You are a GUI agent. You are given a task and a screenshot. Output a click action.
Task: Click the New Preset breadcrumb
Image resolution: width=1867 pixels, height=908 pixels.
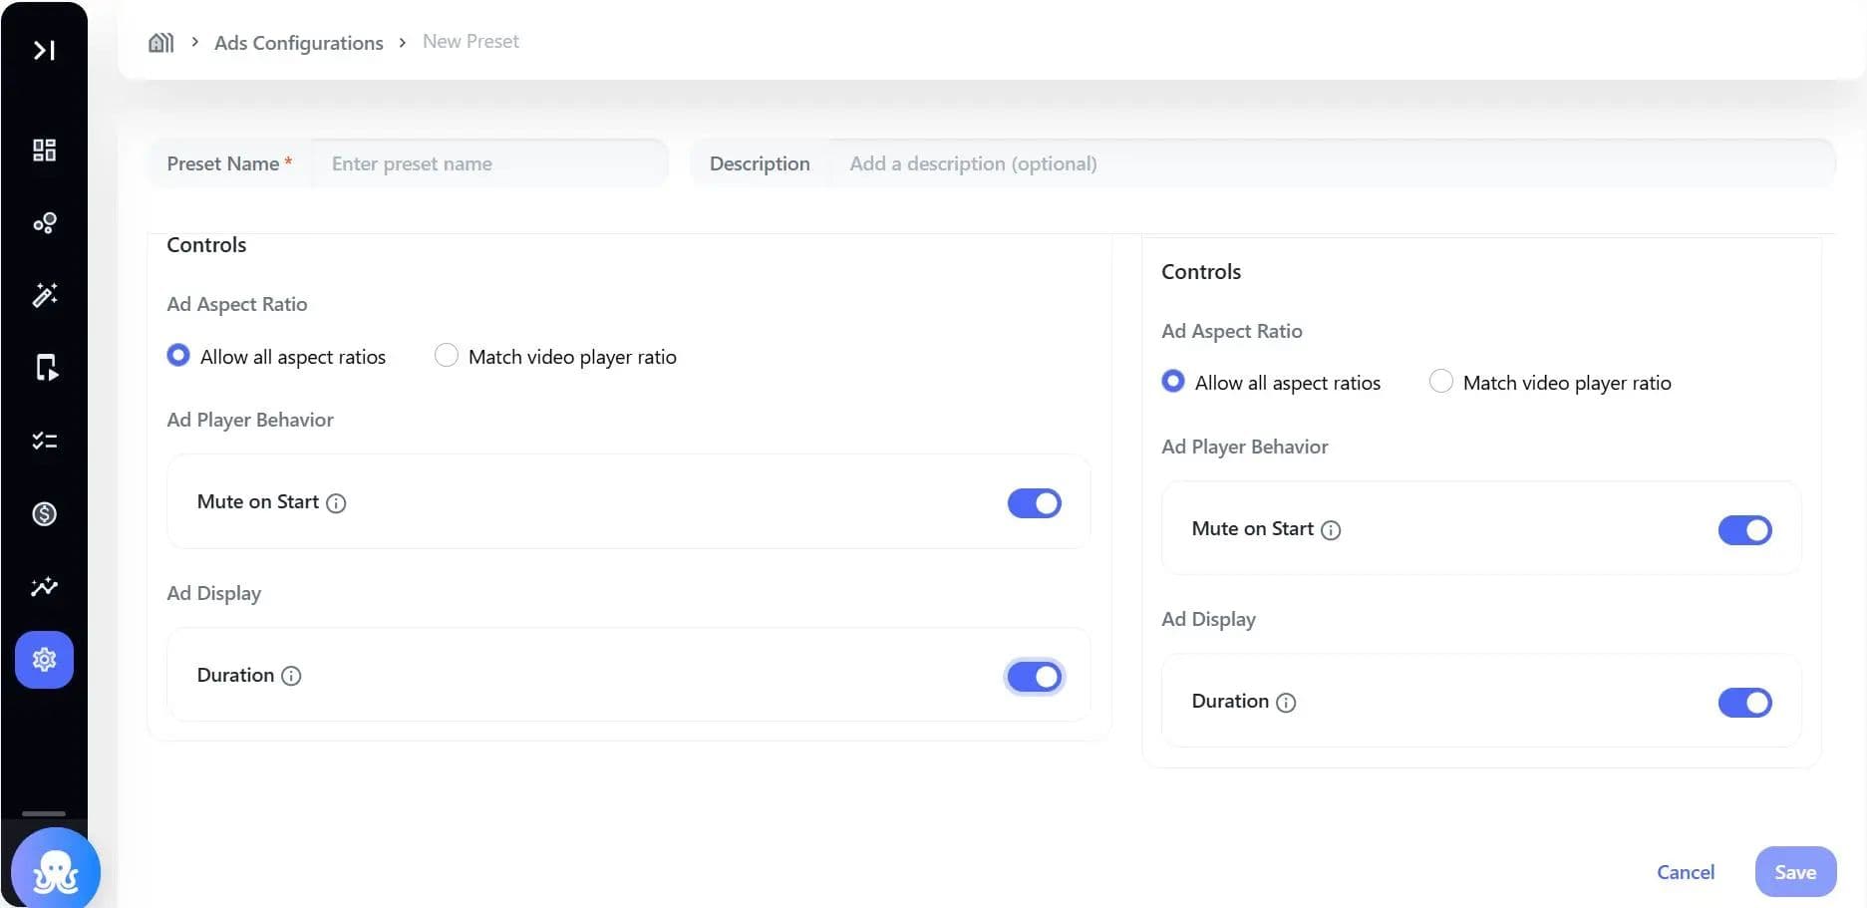pos(470,41)
